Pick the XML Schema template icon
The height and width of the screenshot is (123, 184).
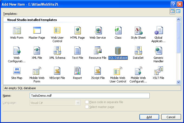coord(57,50)
